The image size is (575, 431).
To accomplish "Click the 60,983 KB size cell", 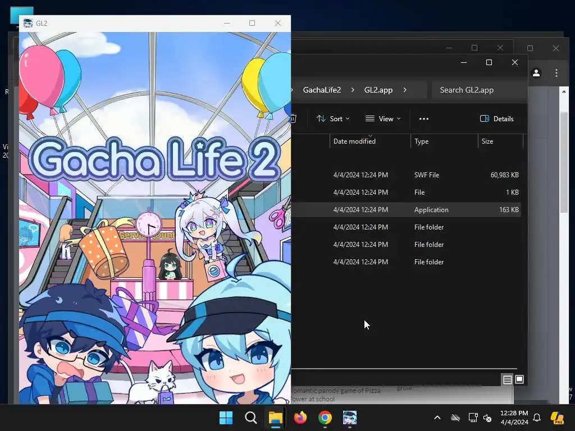I will coord(505,175).
